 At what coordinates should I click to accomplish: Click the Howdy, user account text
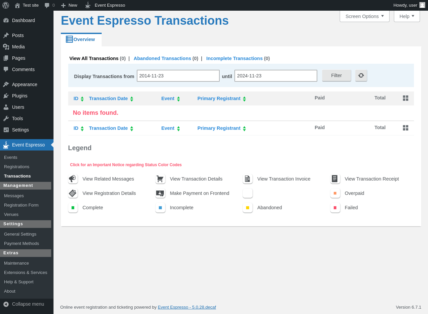coord(405,5)
